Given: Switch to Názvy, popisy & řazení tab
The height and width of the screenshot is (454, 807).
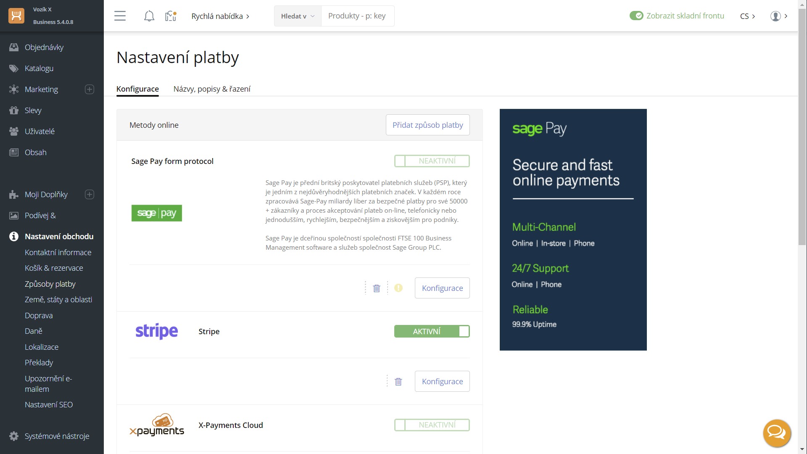Looking at the screenshot, I should (x=212, y=89).
